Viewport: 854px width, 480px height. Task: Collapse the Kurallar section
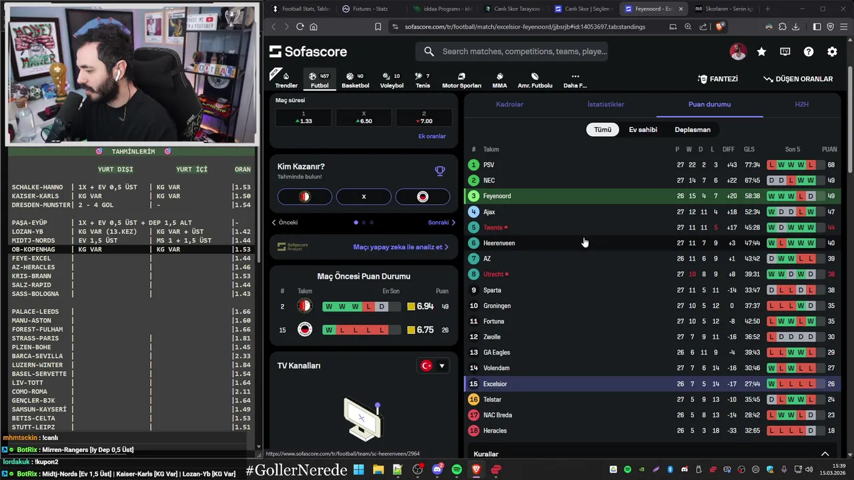click(825, 454)
